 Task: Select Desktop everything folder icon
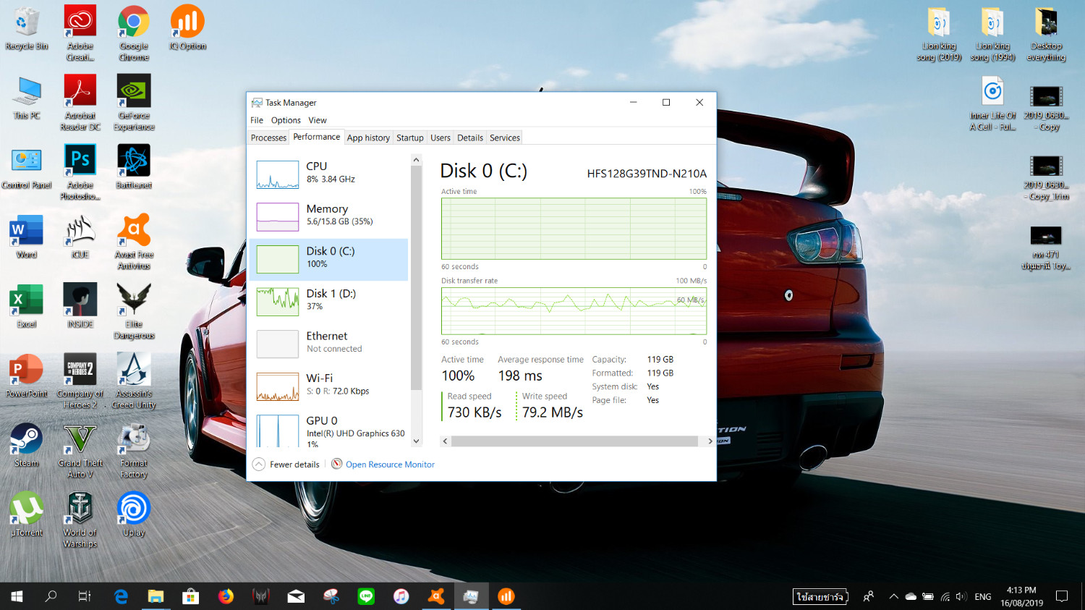point(1046,33)
